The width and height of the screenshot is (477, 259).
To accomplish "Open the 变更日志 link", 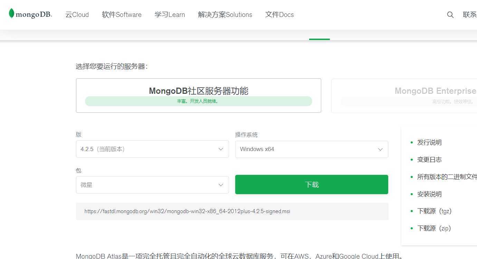I will (x=429, y=160).
